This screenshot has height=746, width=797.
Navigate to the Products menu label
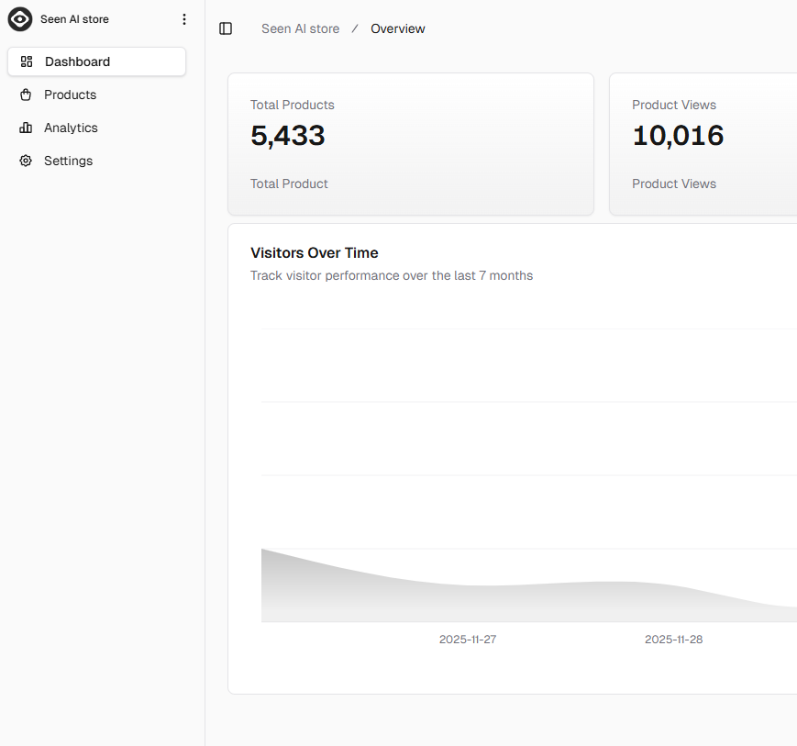[70, 95]
